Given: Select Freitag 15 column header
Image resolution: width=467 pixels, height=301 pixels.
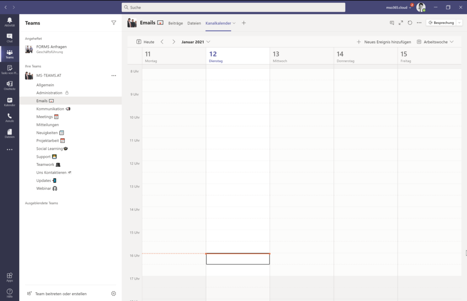Looking at the screenshot, I should (x=430, y=56).
